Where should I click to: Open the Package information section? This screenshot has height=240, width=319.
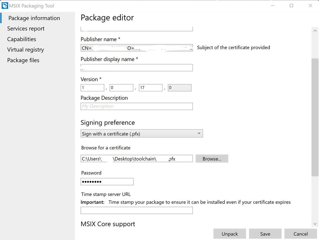(x=34, y=18)
